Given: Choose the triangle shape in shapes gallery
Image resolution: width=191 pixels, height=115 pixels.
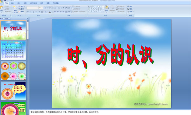Looking at the screenshot, I should [x=91, y=9].
